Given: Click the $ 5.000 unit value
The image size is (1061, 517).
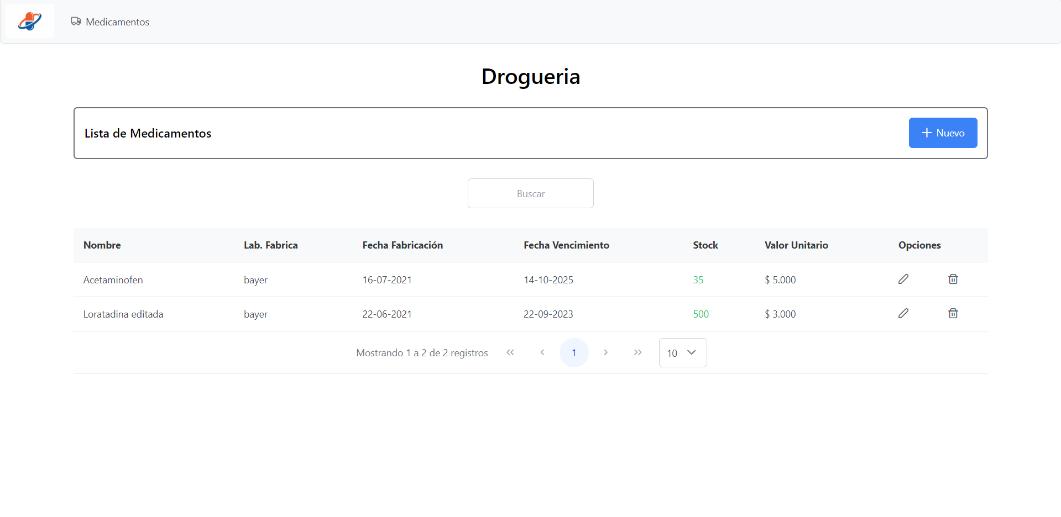Looking at the screenshot, I should click(780, 279).
